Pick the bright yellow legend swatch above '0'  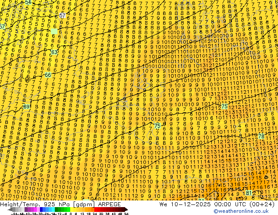(71, 209)
